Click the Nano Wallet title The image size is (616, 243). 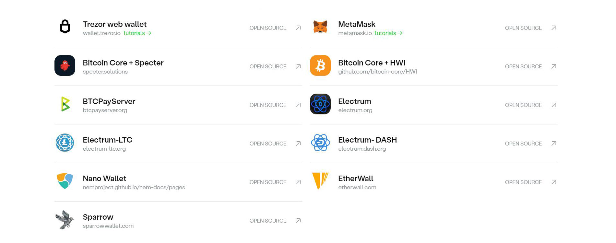pyautogui.click(x=104, y=179)
